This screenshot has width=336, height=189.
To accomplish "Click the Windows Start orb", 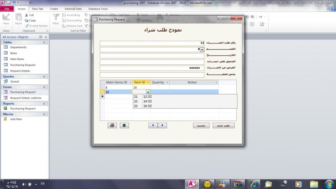I will (329, 184).
